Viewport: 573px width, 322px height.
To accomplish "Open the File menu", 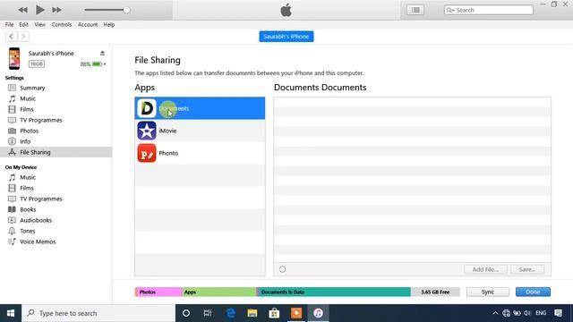I will tap(9, 24).
